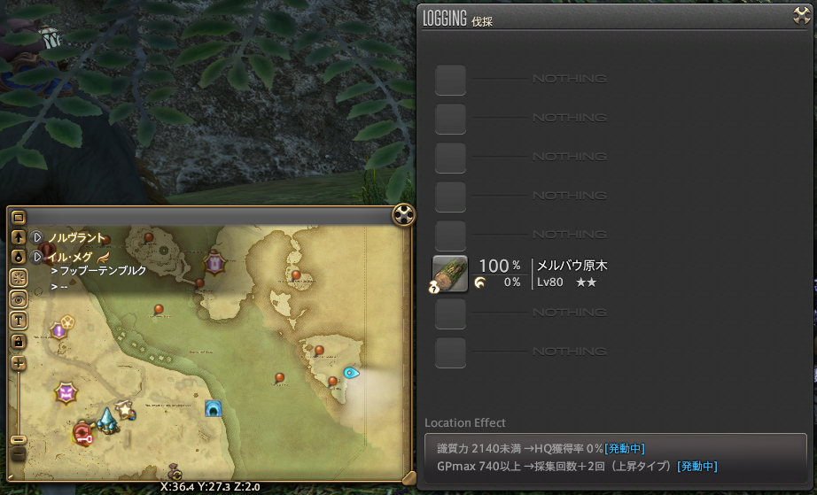Click the イル・メグ area name
This screenshot has height=495, width=817.
pos(70,257)
